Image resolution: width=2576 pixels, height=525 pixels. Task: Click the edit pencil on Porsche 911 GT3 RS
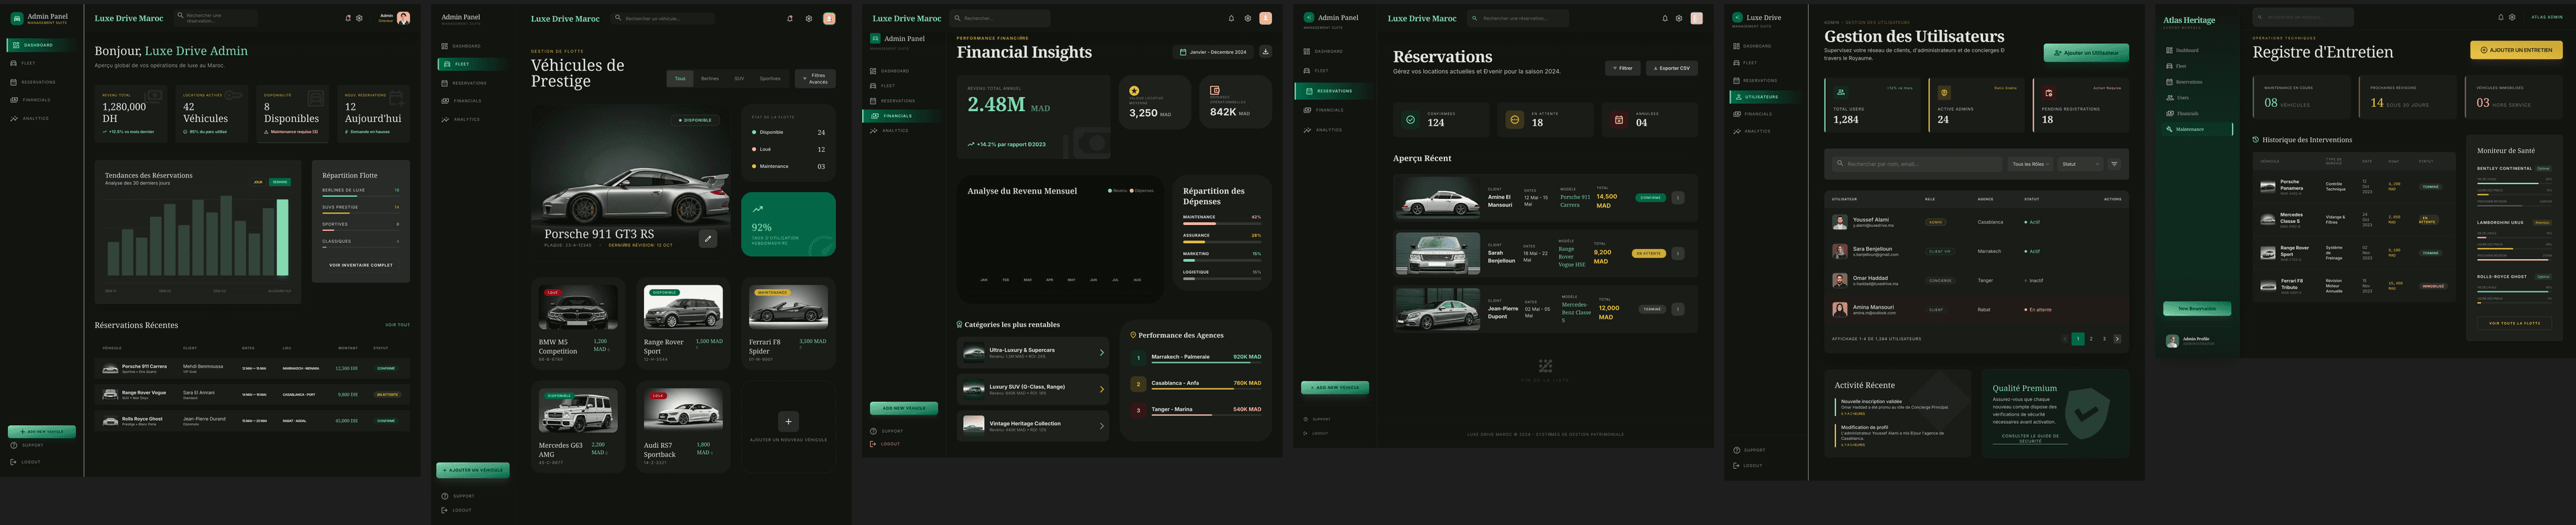coord(708,238)
